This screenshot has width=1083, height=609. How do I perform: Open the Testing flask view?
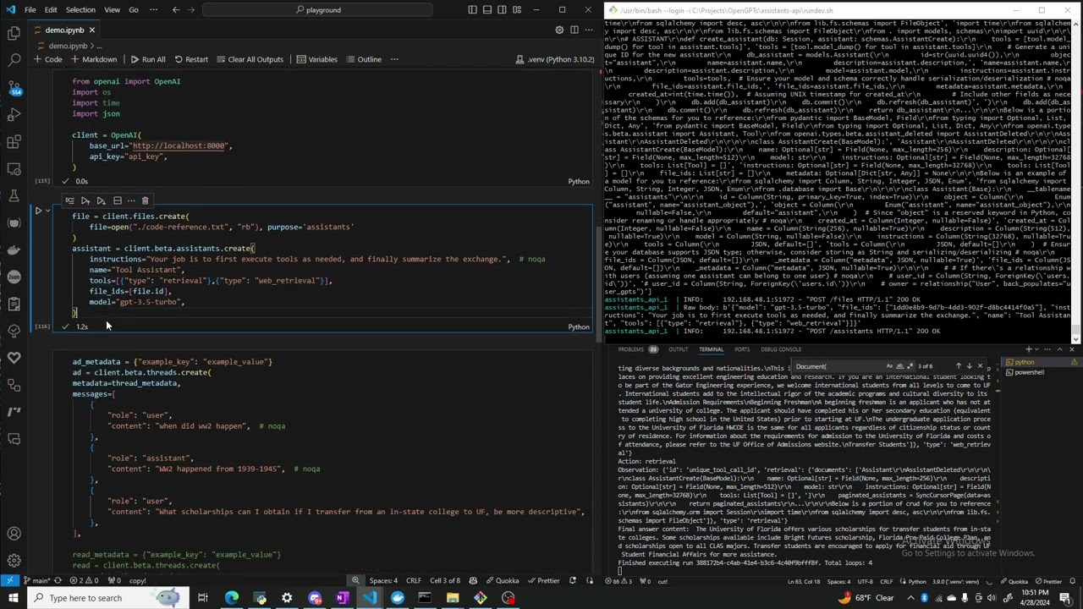14,196
